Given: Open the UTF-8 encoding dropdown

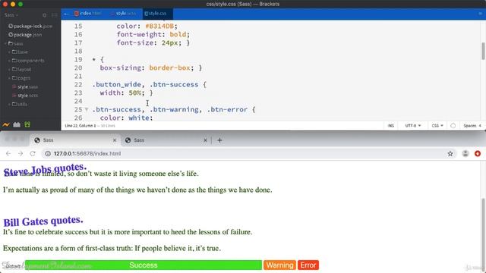Looking at the screenshot, I should pos(413,126).
